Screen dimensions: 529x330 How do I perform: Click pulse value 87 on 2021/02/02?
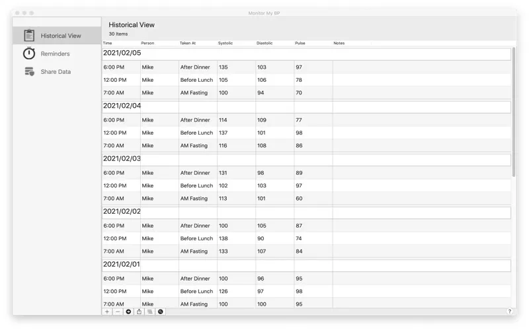[x=299, y=226]
